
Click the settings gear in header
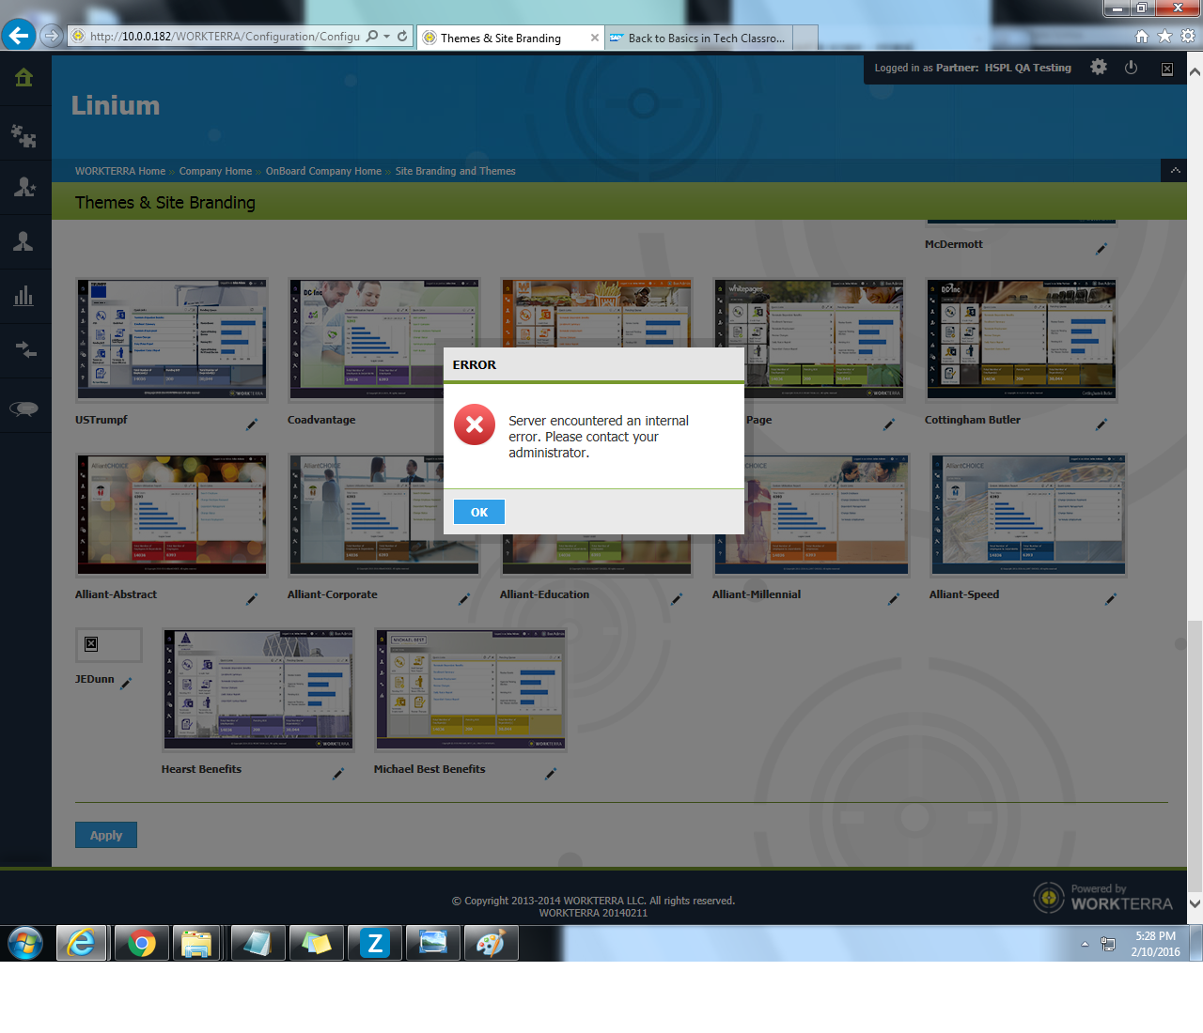(1098, 68)
